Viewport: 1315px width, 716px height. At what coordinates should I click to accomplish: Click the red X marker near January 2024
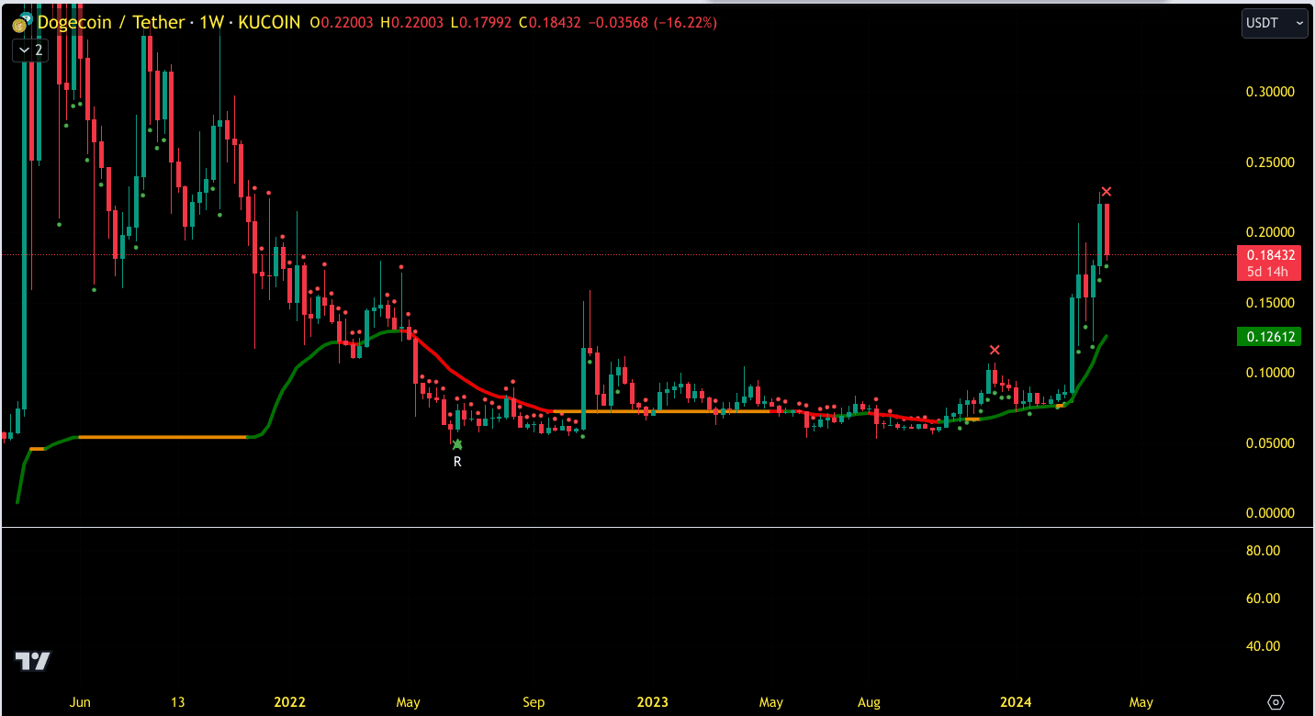[995, 350]
